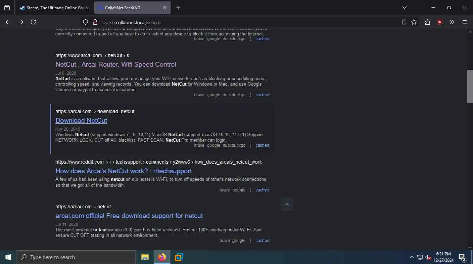
Task: Open the VirtualBox-style taskbar app icon
Action: (x=179, y=257)
